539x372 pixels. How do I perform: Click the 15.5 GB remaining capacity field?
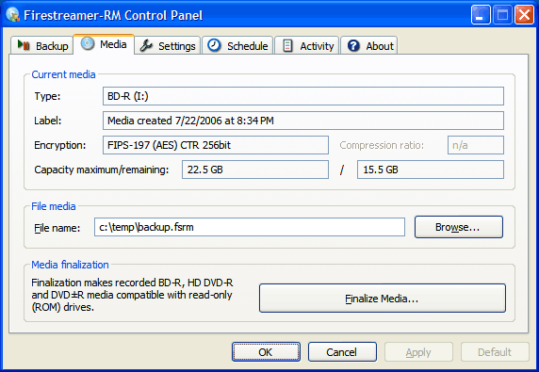tap(431, 170)
